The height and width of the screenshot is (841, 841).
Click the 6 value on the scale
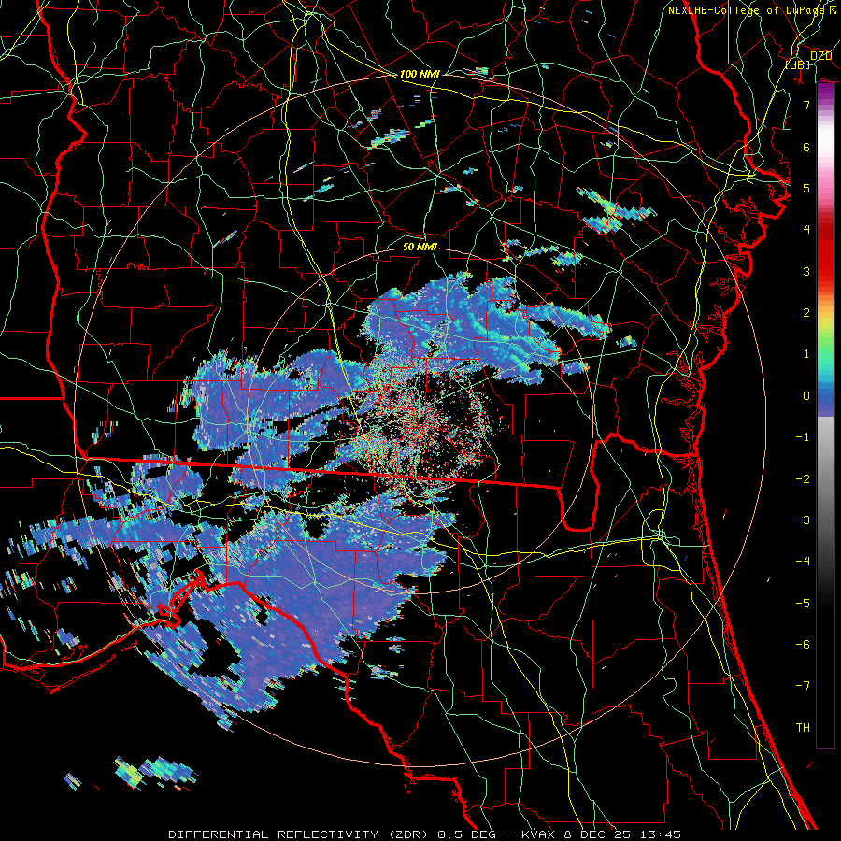[806, 147]
